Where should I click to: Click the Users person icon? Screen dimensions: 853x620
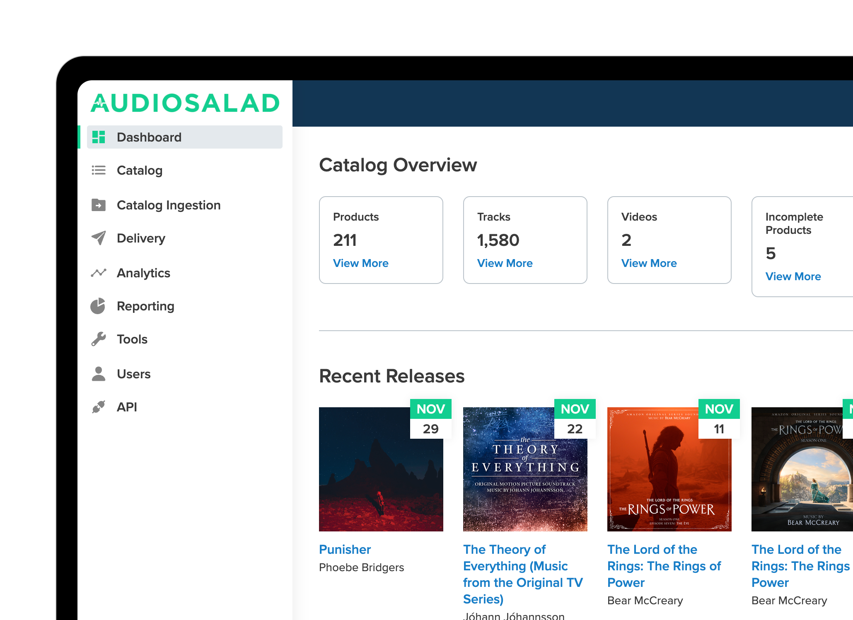click(x=99, y=374)
